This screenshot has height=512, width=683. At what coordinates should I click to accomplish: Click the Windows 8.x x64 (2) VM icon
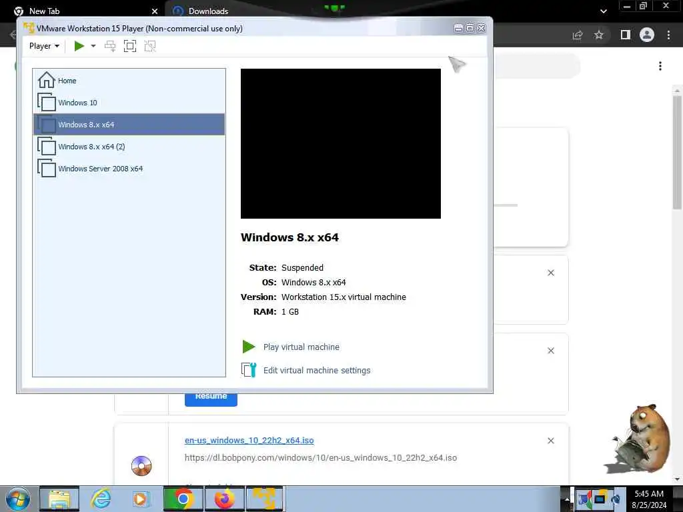pos(47,146)
